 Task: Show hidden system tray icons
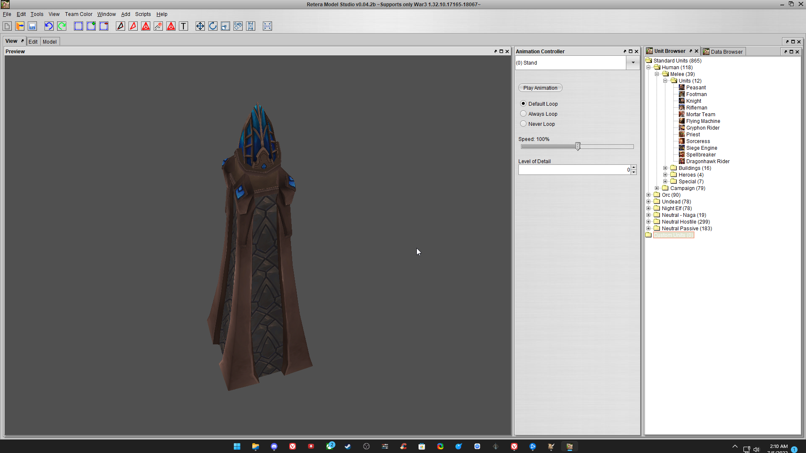(x=735, y=446)
